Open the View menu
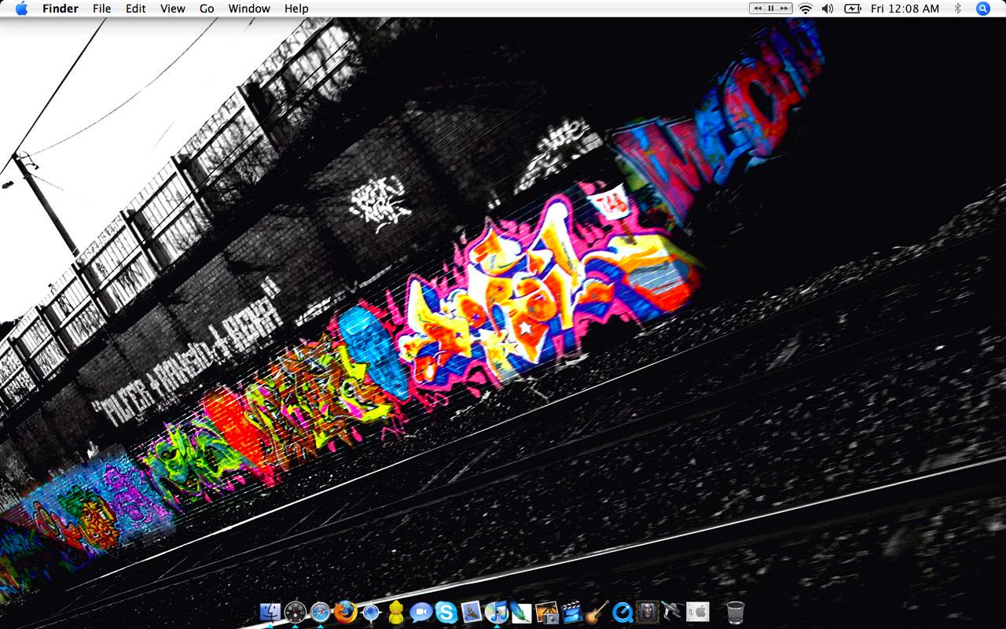 pyautogui.click(x=173, y=9)
